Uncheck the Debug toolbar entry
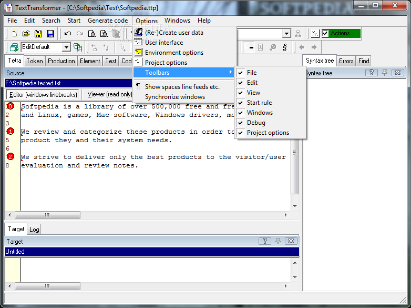The image size is (411, 308). click(x=270, y=123)
